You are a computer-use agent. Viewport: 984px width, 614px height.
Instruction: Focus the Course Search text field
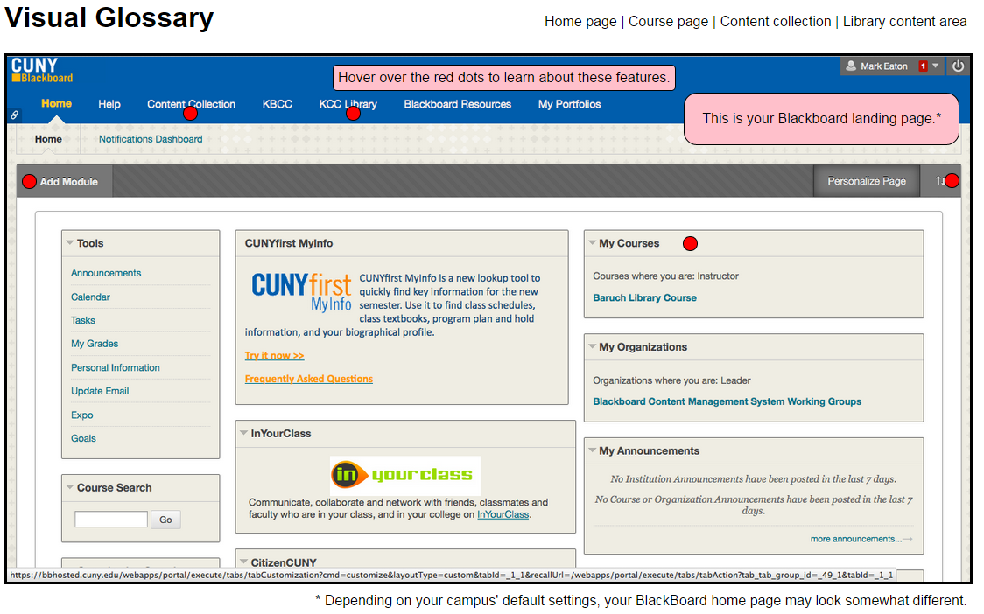(111, 520)
